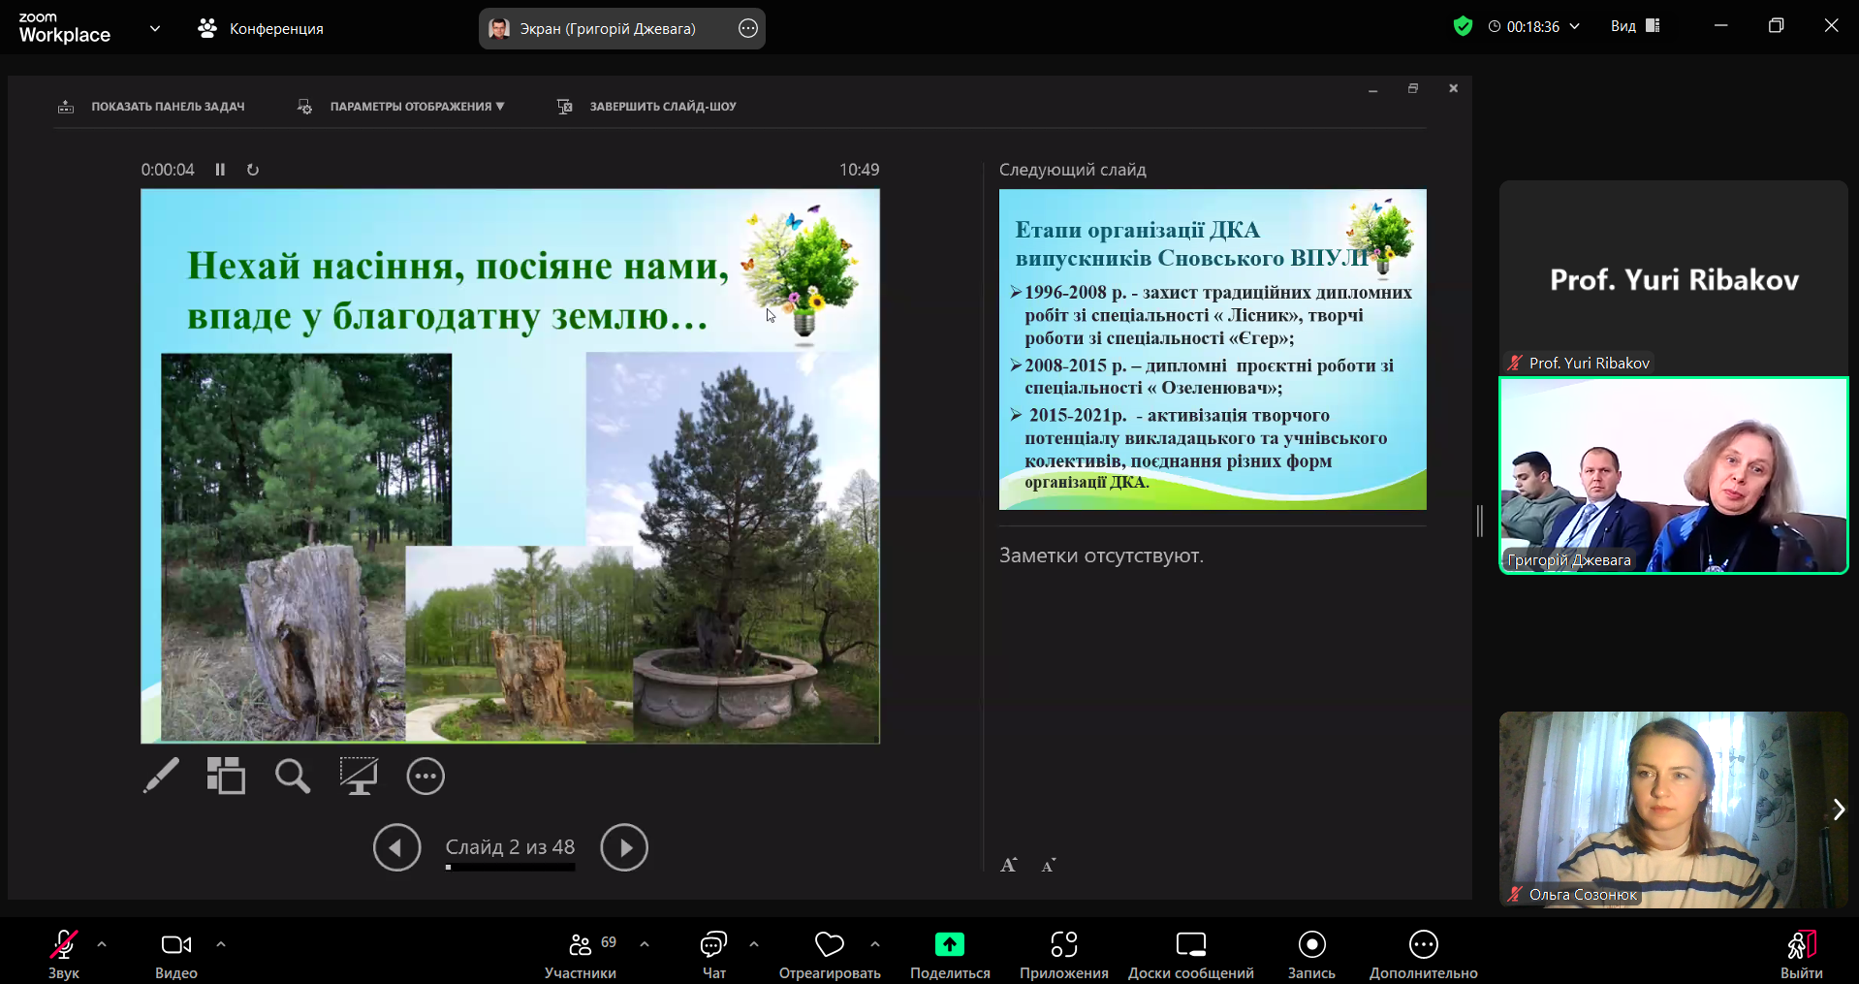Click the slide progress bar under Слайд 2 из 48

[x=511, y=868]
